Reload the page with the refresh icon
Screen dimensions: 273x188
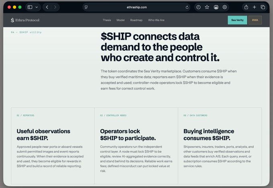point(187,7)
